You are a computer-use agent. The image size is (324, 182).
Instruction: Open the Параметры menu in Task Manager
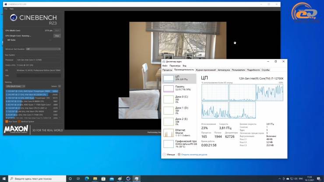pyautogui.click(x=175, y=66)
